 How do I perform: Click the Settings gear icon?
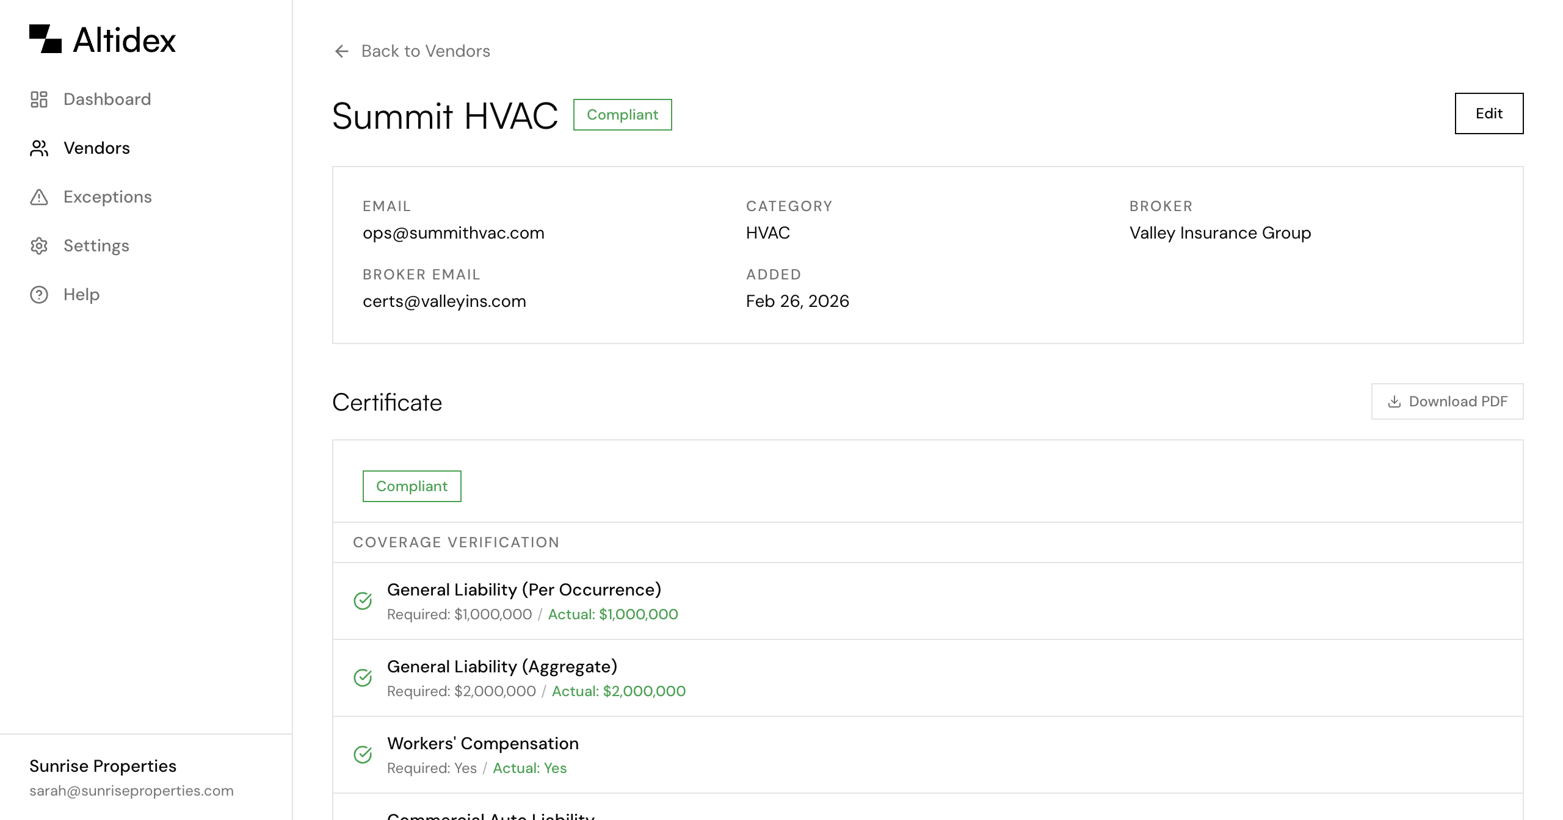pyautogui.click(x=39, y=246)
